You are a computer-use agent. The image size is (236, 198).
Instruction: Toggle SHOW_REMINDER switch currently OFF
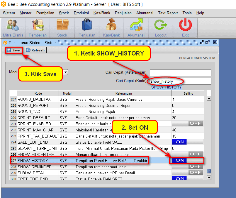[x=188, y=166]
